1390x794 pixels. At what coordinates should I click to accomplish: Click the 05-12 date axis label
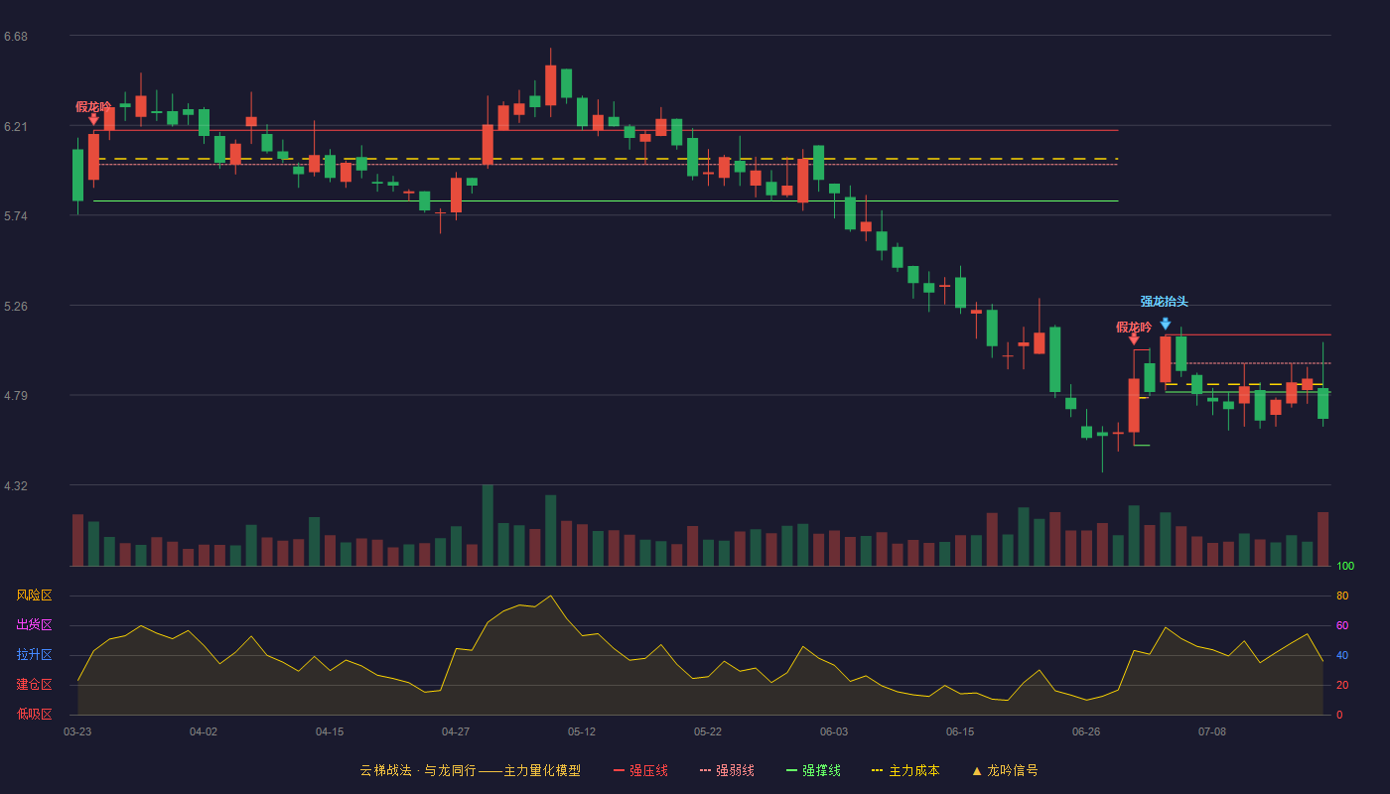pos(582,731)
